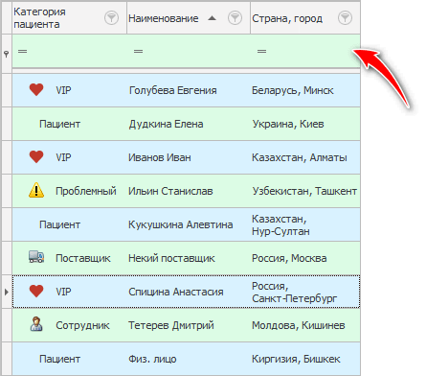Click Проблемный category label
Viewport: 426px width, 376px height.
[86, 191]
